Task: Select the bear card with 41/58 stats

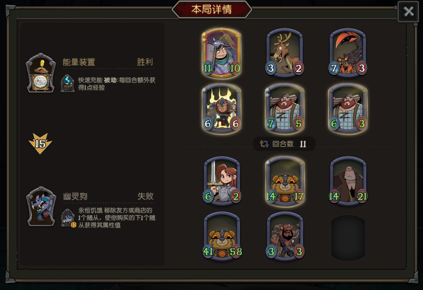Action: click(222, 236)
